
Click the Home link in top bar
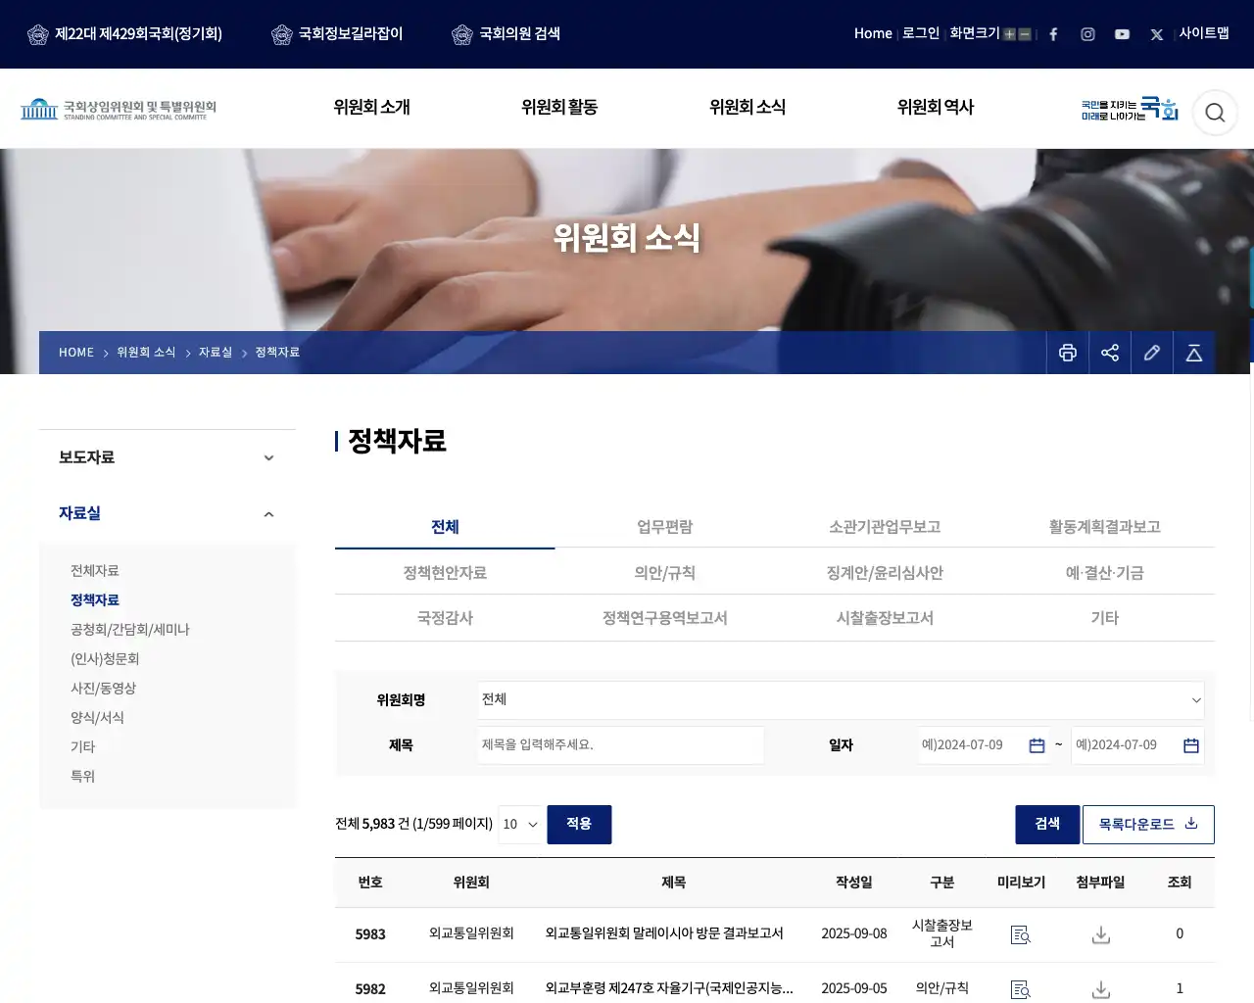click(873, 33)
